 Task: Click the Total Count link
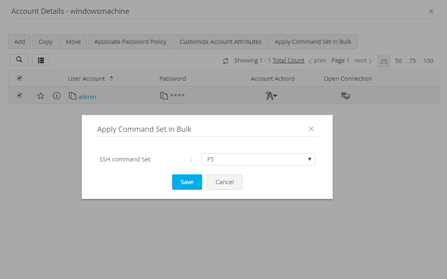tap(288, 60)
